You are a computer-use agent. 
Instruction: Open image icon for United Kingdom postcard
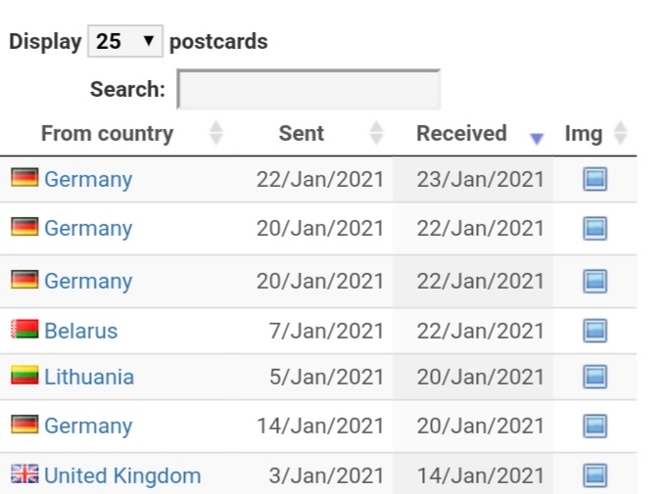(x=595, y=474)
